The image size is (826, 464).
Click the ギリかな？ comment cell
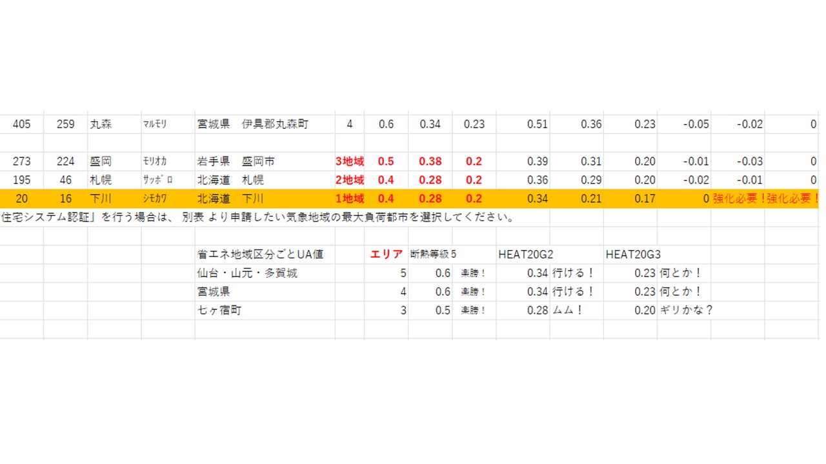point(686,311)
